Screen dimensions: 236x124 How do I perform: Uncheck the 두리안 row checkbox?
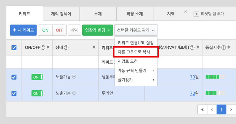tap(14, 93)
